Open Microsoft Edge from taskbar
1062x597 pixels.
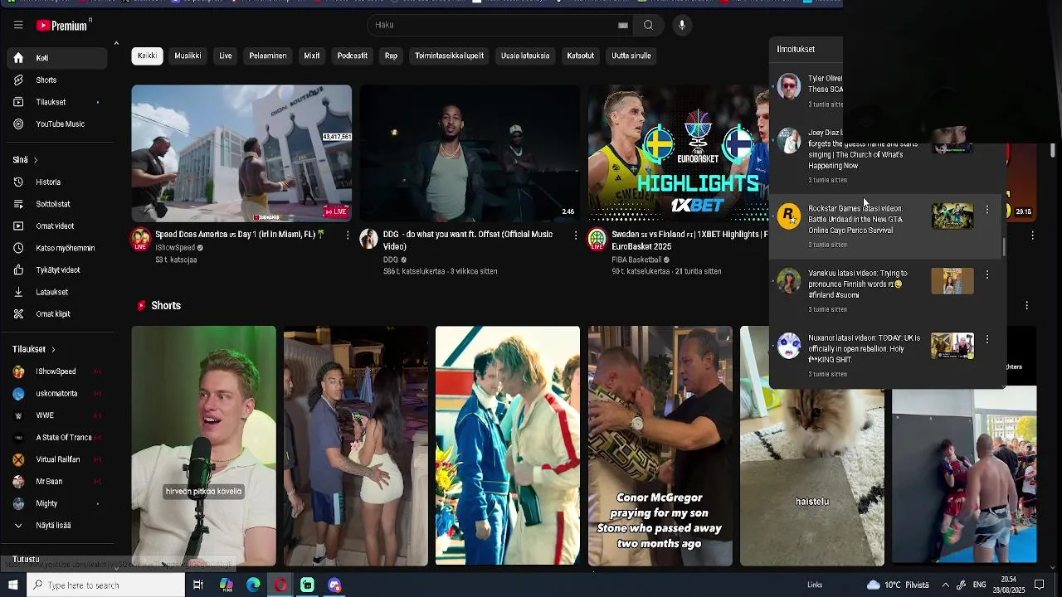253,585
